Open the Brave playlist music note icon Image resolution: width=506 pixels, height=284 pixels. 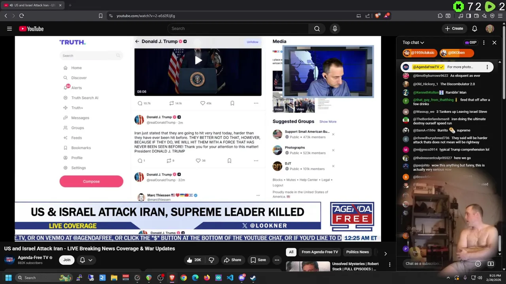461,16
